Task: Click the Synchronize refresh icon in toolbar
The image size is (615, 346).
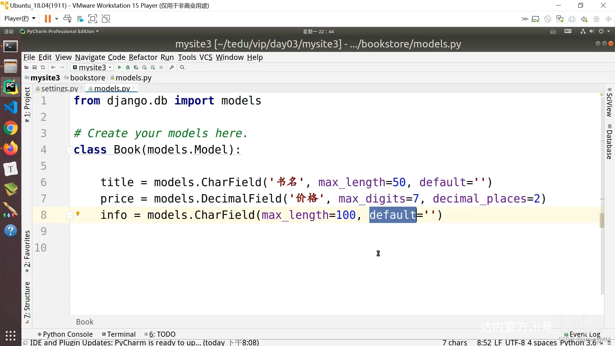Action: (43, 67)
